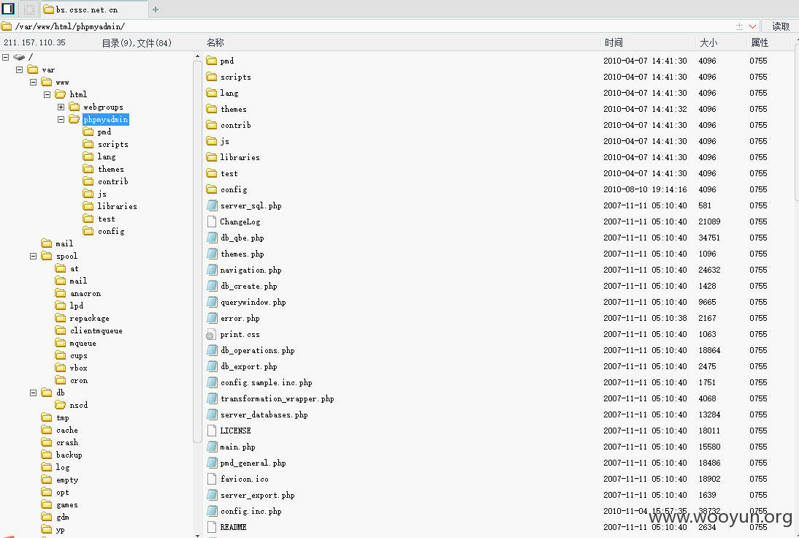Collapse the spool folder node

click(33, 256)
